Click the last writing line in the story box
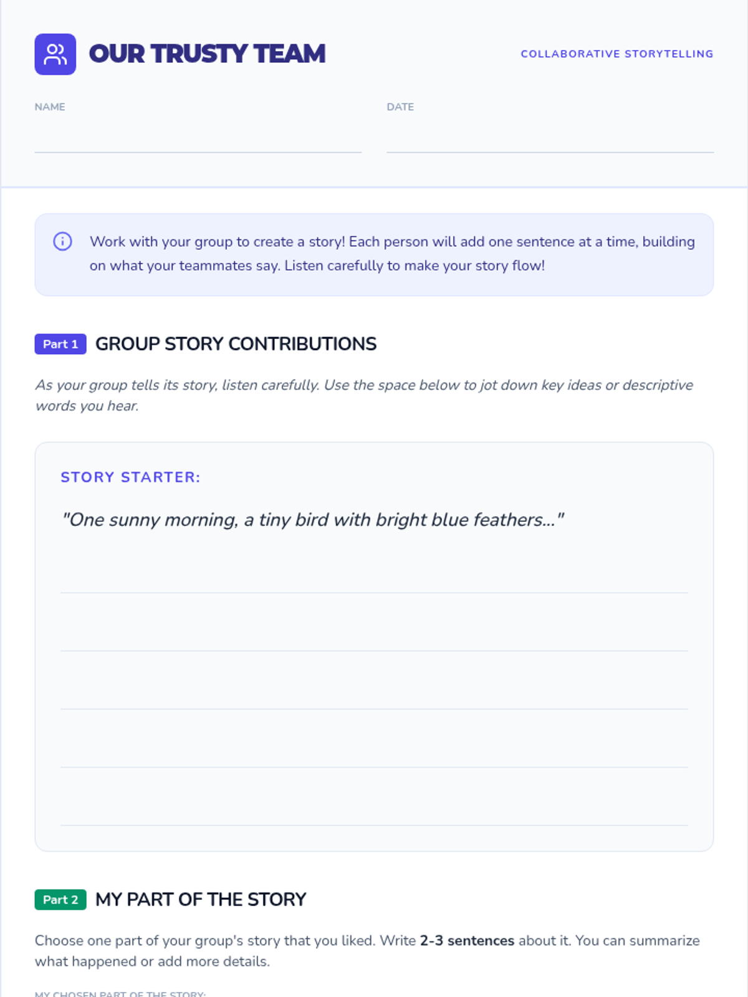Image resolution: width=748 pixels, height=997 pixels. pyautogui.click(x=374, y=812)
